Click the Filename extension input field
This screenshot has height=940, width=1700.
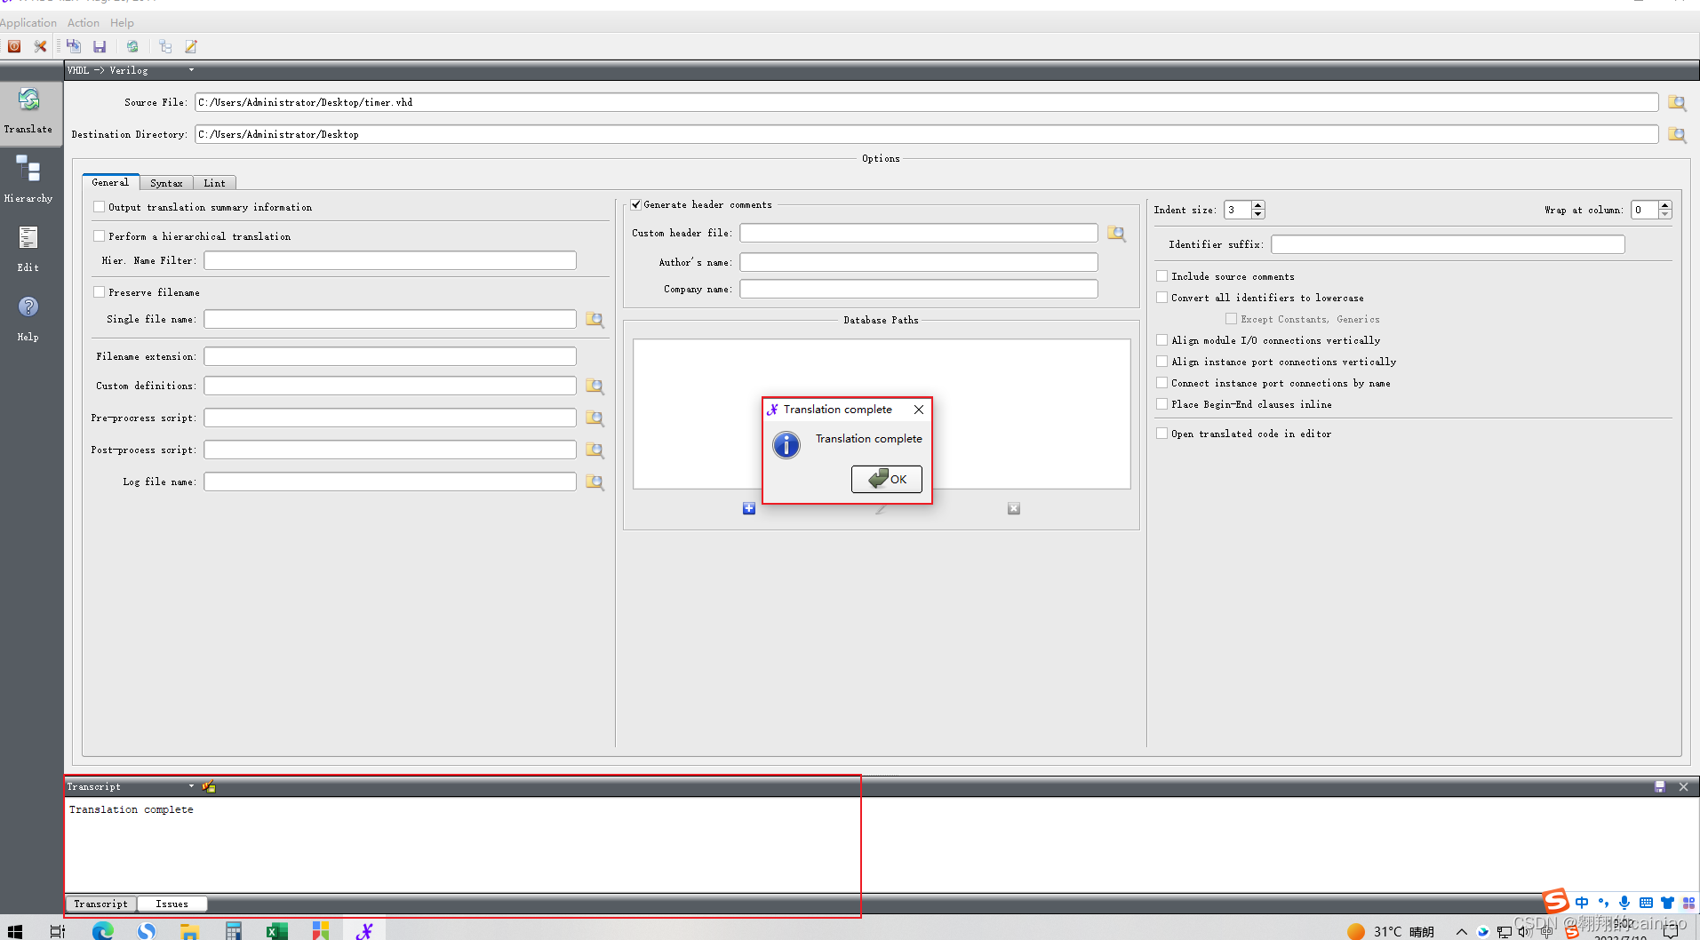[390, 356]
